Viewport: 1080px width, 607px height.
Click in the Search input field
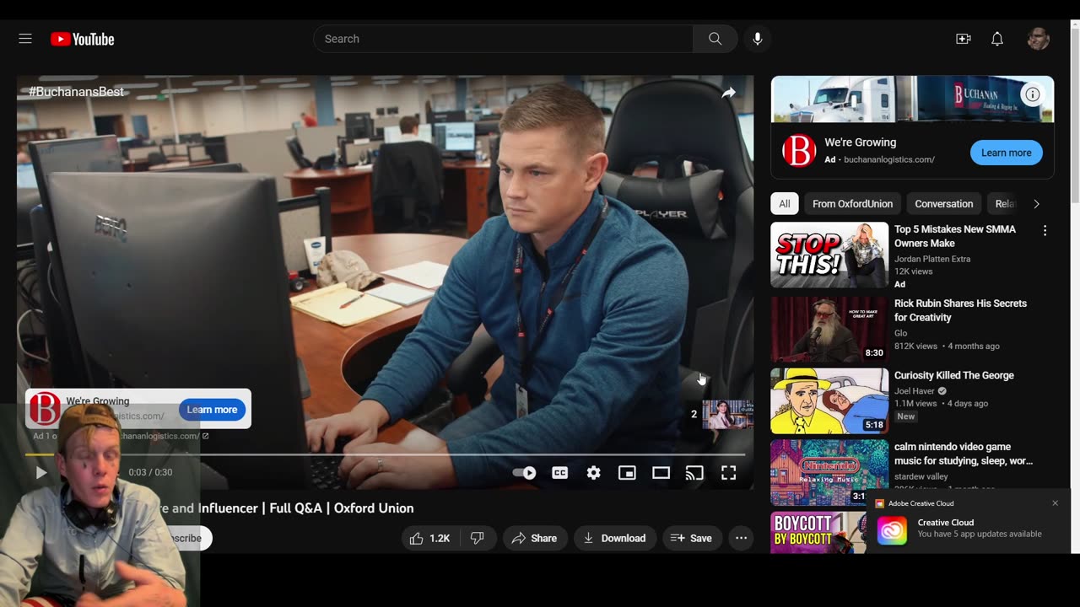[x=504, y=39]
